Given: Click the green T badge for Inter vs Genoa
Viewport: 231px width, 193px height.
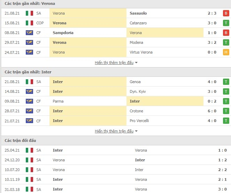Looking at the screenshot, I should 226,82.
